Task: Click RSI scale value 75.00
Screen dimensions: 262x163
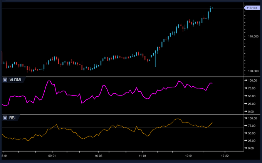Action: pos(252,126)
